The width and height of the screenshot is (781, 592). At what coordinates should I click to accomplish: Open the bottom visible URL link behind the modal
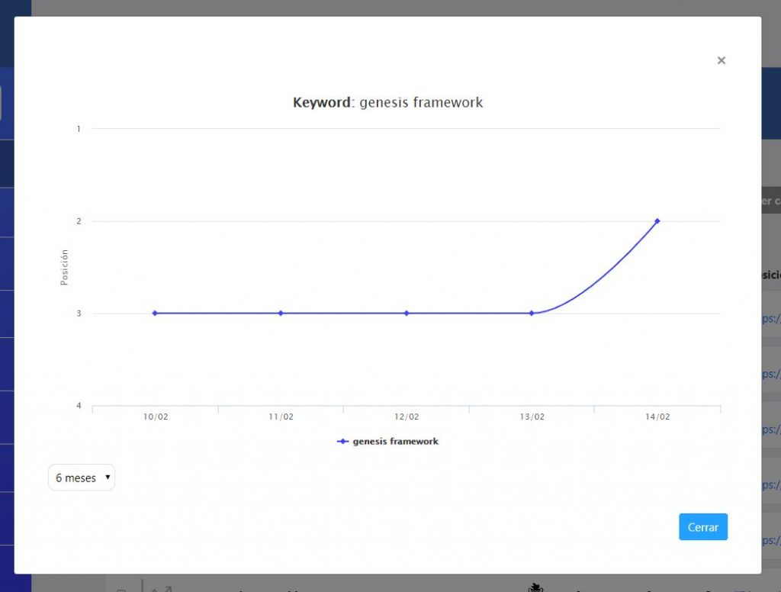(x=771, y=540)
